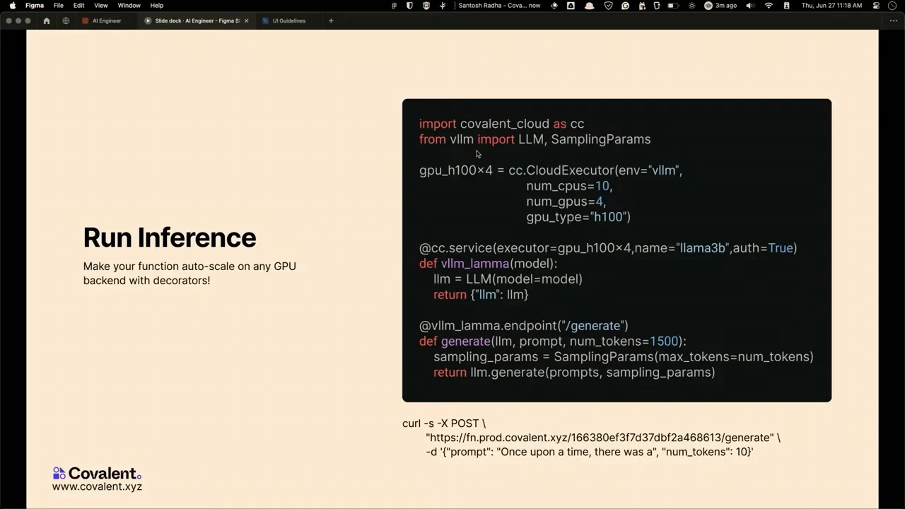Viewport: 905px width, 509px height.
Task: Click the Covalent logo on the slide
Action: coord(97,473)
